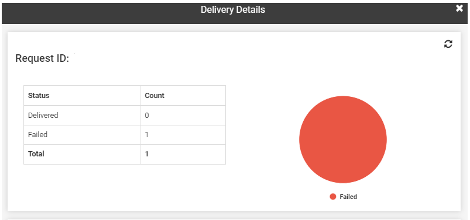Click the white card area below the status table
The width and height of the screenshot is (470, 220).
(125, 187)
